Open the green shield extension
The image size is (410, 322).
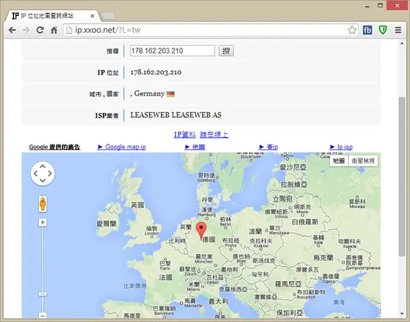(383, 30)
